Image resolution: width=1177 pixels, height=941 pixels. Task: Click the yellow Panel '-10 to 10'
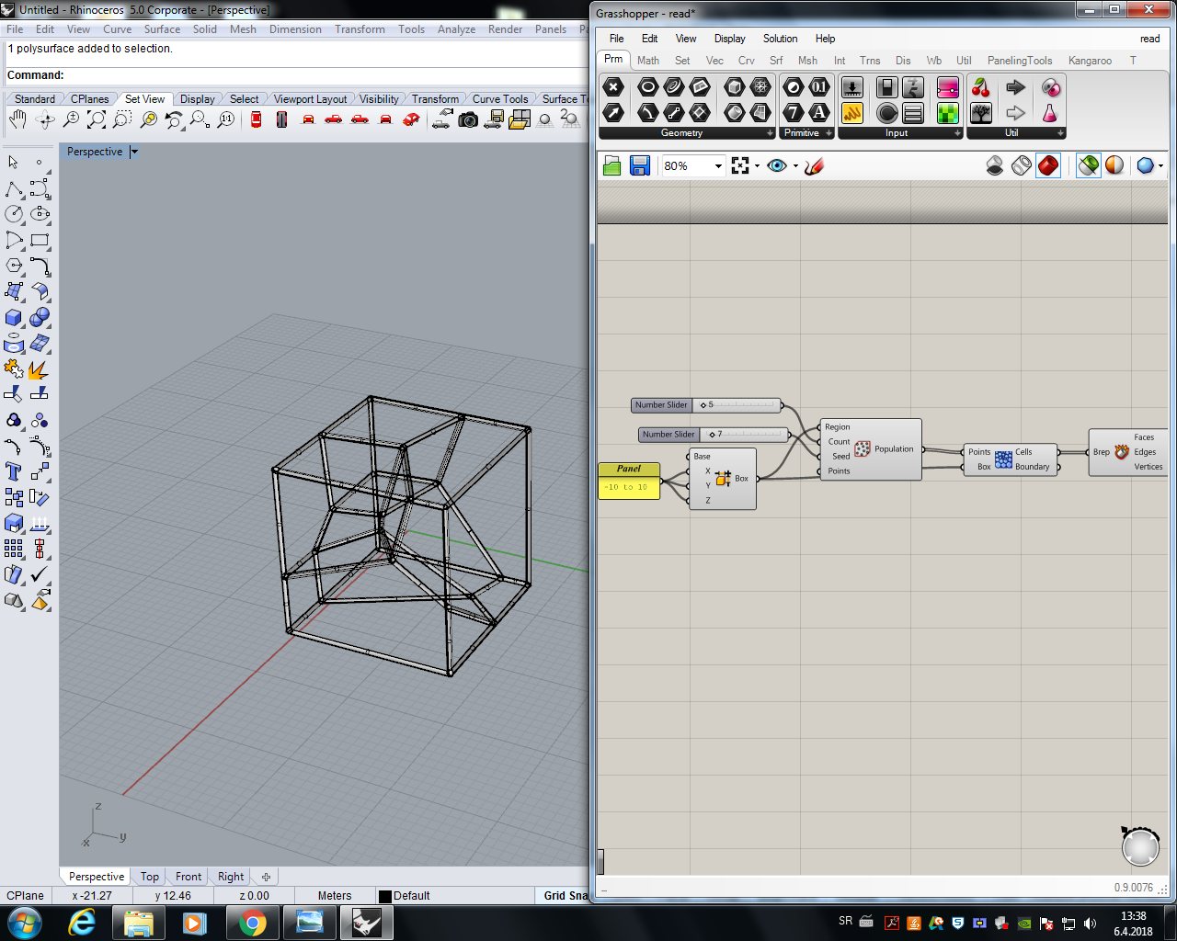click(629, 481)
